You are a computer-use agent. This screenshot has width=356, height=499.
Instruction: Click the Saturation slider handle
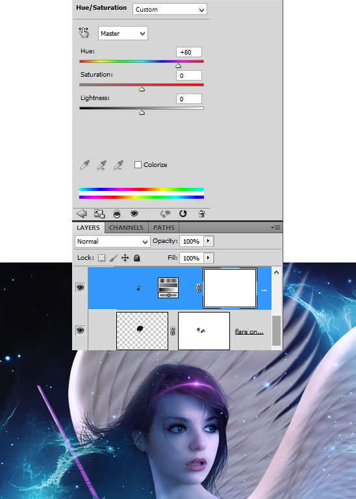point(142,89)
